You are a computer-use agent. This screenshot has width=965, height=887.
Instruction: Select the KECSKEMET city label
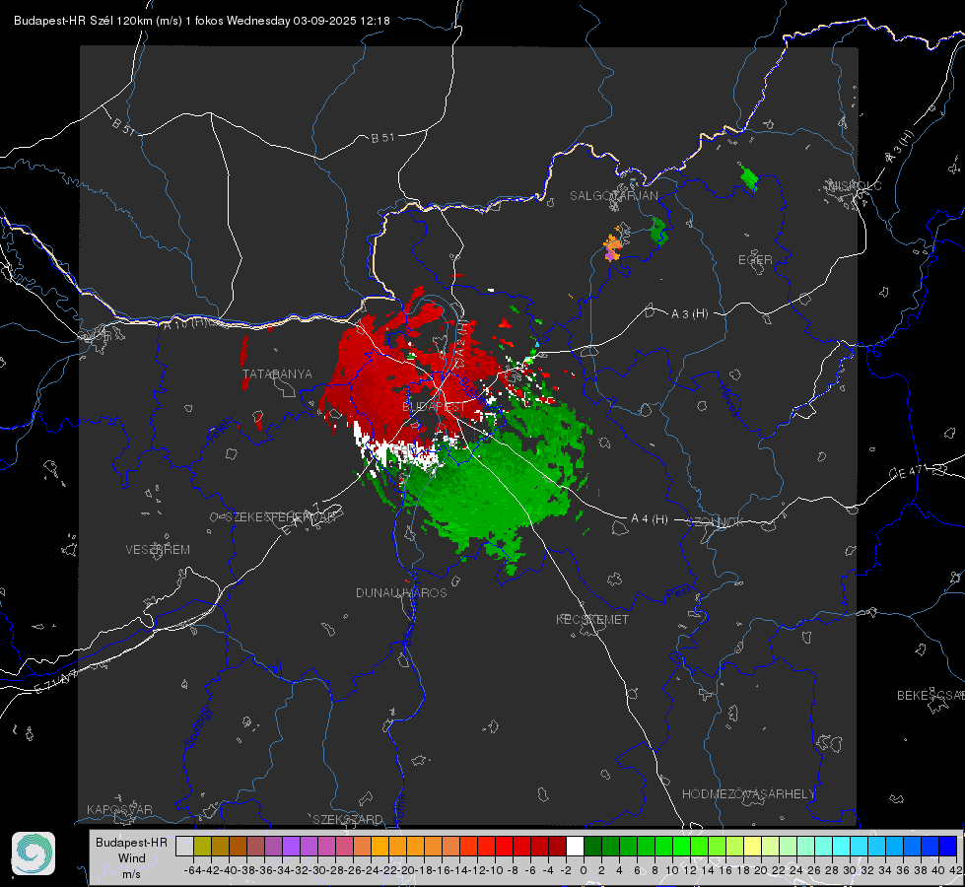tap(592, 619)
